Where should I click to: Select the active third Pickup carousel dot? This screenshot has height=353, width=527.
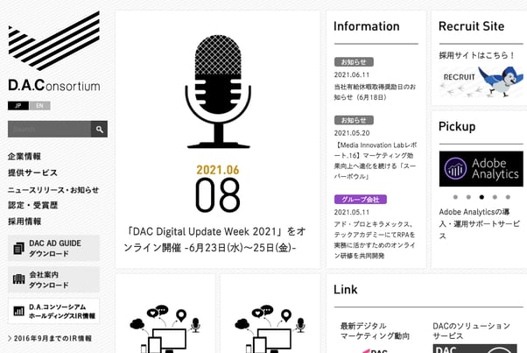pyautogui.click(x=481, y=197)
